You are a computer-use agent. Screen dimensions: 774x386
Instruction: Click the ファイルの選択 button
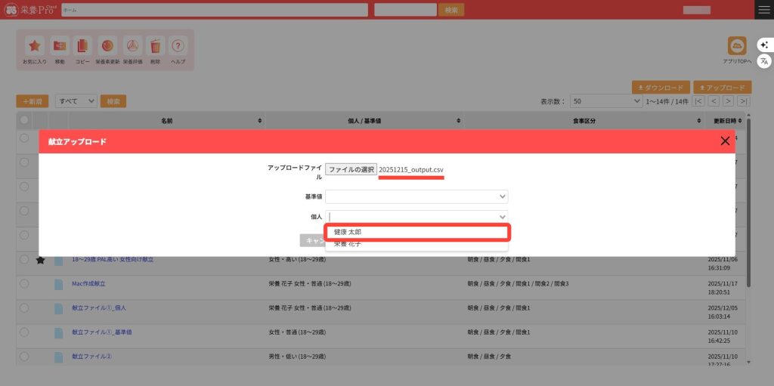click(x=351, y=170)
